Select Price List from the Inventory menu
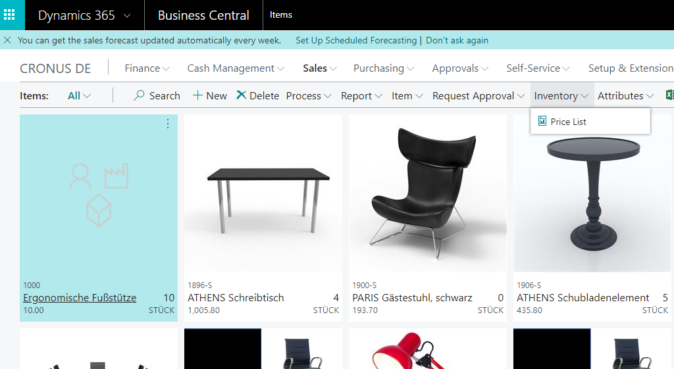 coord(568,122)
